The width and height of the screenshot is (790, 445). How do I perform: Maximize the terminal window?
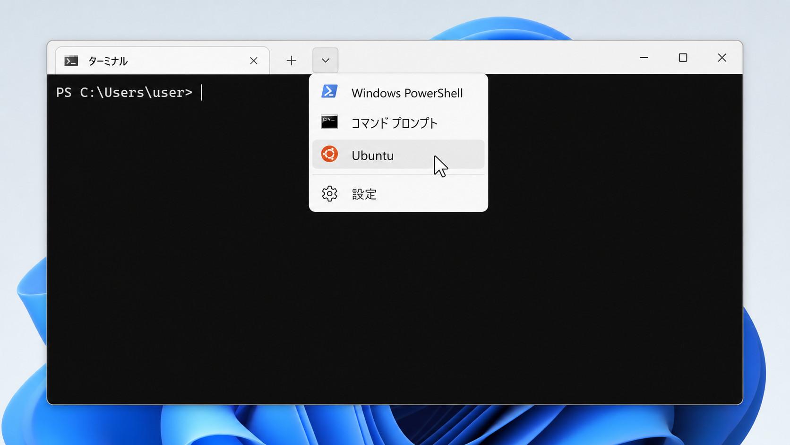[x=683, y=58]
